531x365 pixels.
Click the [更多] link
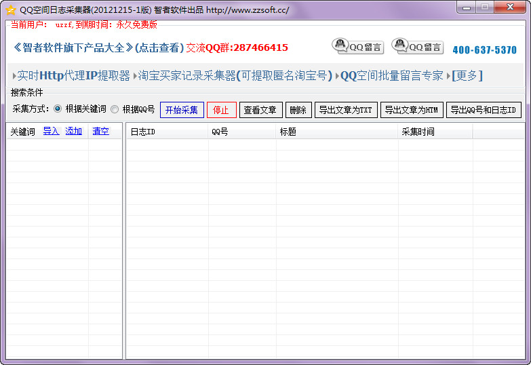(467, 75)
